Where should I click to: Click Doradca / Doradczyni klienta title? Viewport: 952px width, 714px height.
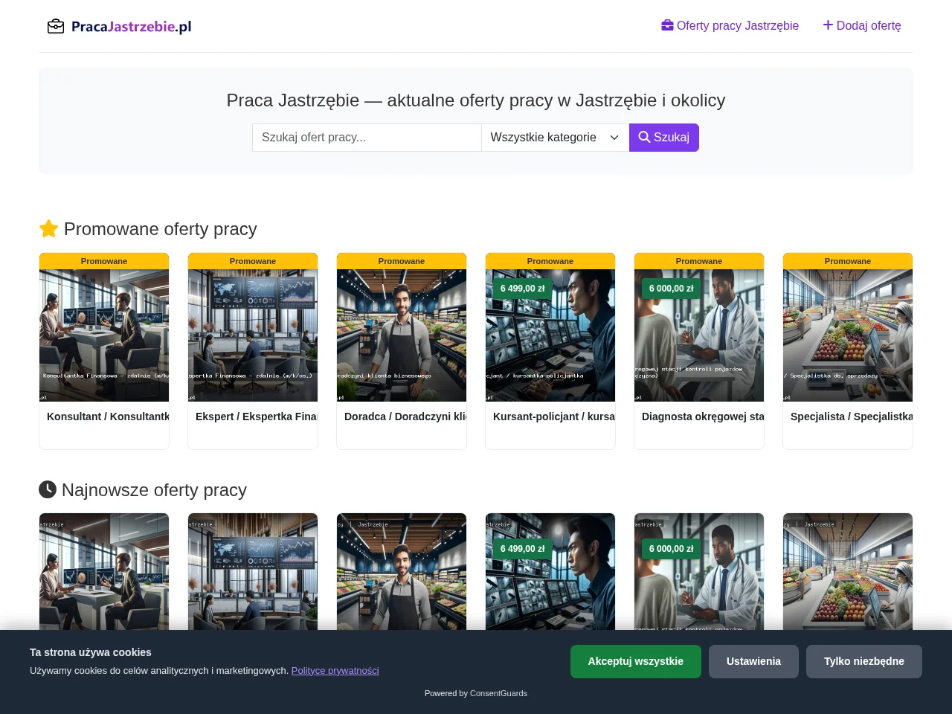tap(405, 416)
